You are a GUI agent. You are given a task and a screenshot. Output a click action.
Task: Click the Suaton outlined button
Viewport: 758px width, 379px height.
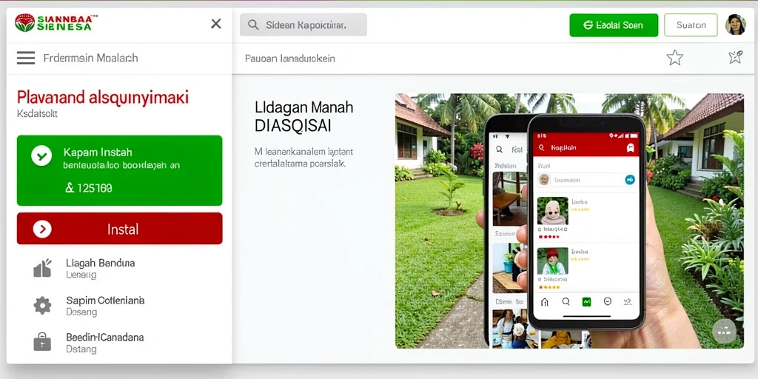click(x=691, y=25)
